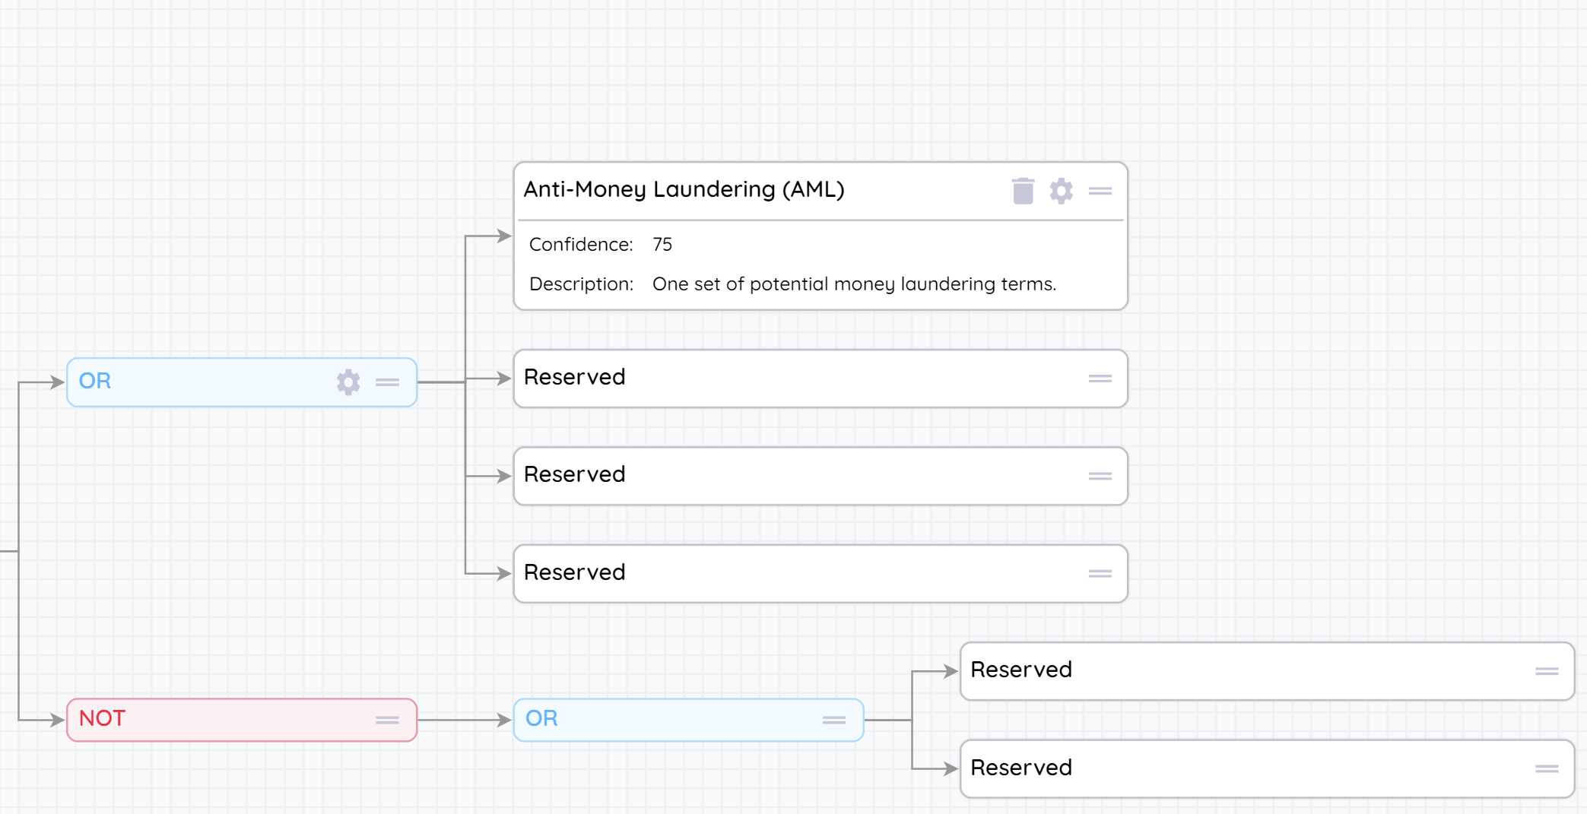Viewport: 1587px width, 814px height.
Task: Delete the Anti-Money Laundering (AML) node via trash icon
Action: [1023, 191]
